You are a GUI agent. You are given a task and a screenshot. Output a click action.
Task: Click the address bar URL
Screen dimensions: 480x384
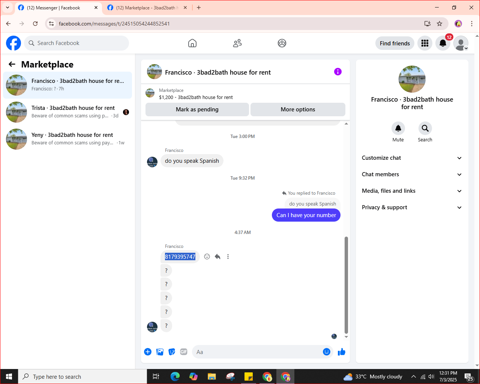114,24
